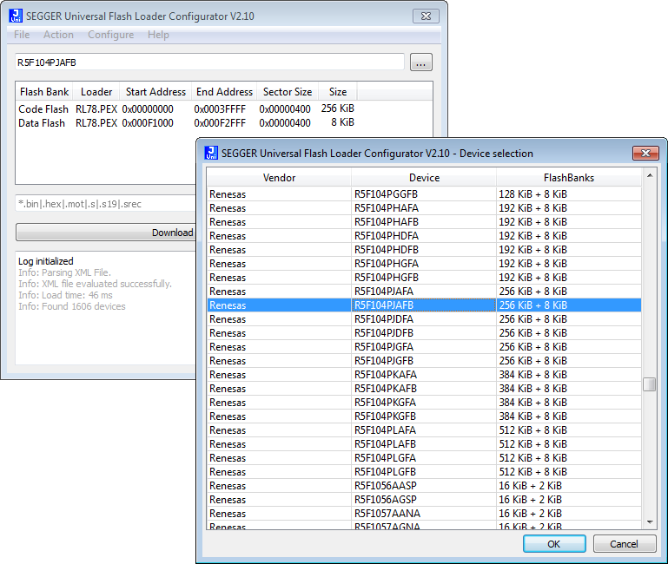
Task: Select device R5F104PLAFB
Action: pos(424,444)
